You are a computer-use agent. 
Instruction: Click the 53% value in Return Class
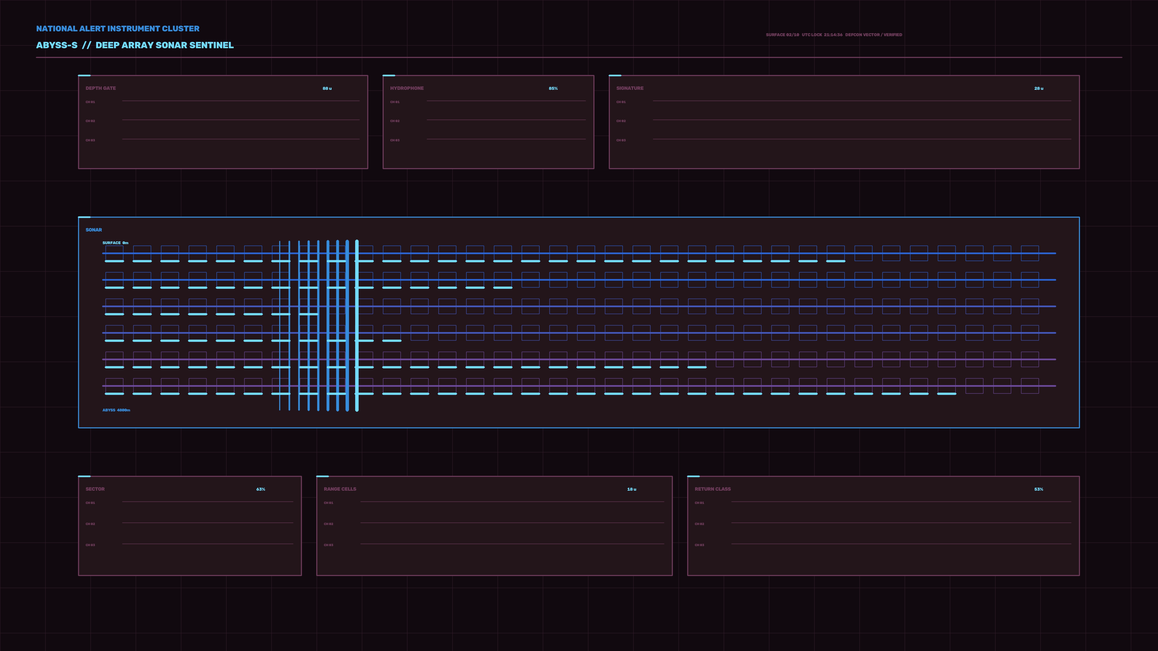(1039, 489)
